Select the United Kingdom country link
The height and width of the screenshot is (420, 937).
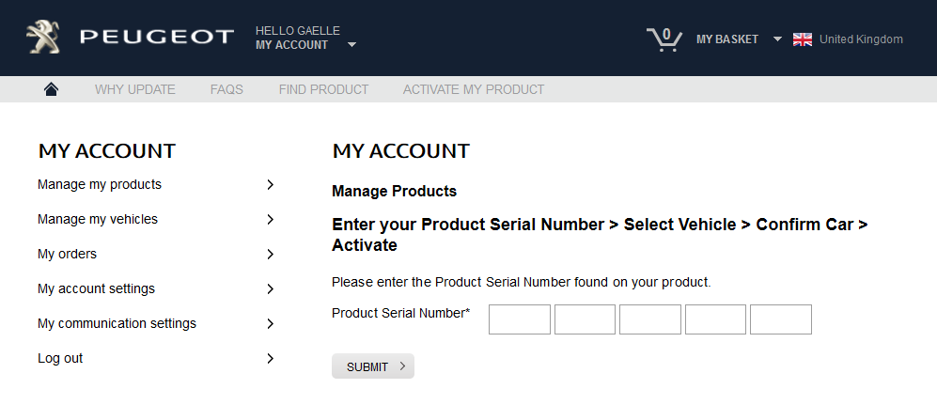point(861,39)
